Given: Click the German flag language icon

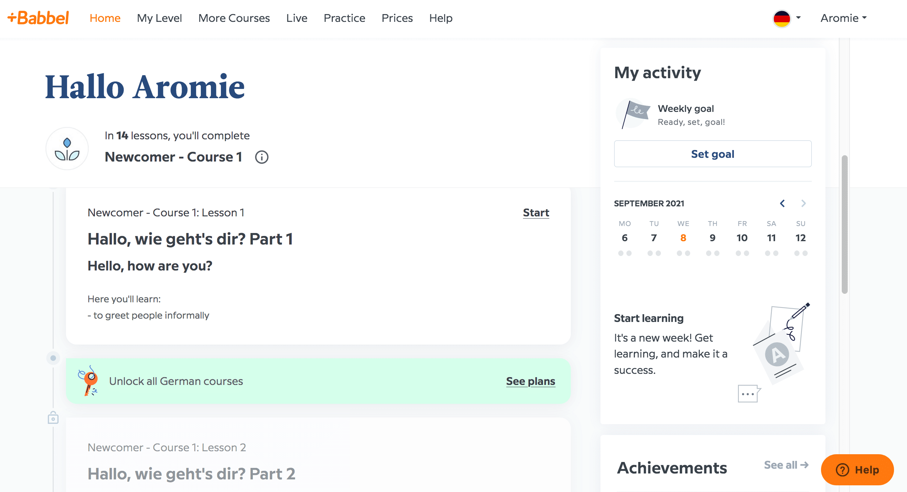Looking at the screenshot, I should (782, 18).
